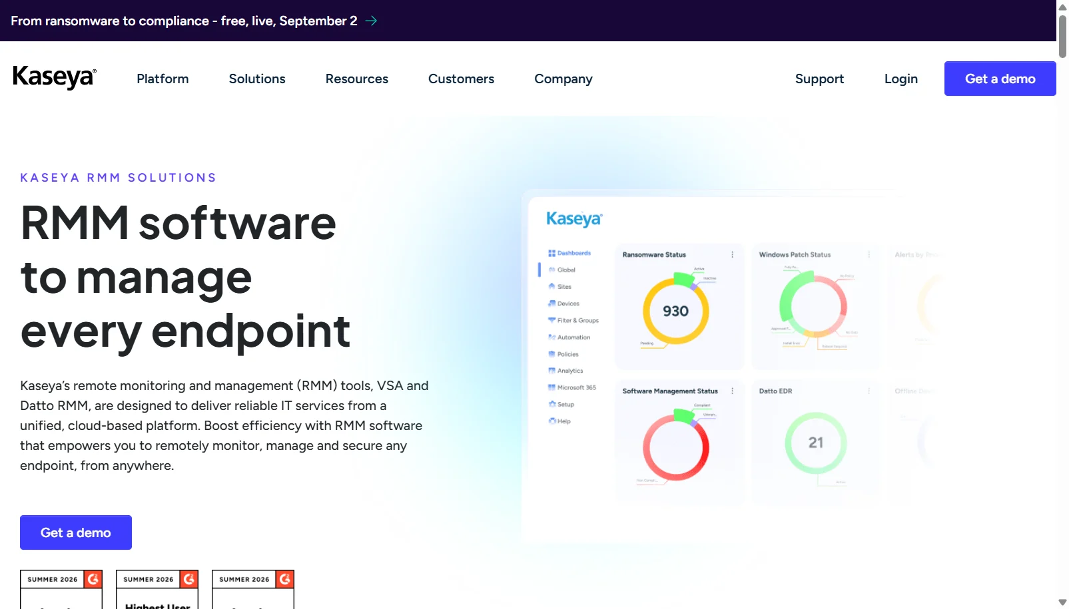
Task: Select Policies in the dashboard preview sidebar
Action: pyautogui.click(x=567, y=354)
